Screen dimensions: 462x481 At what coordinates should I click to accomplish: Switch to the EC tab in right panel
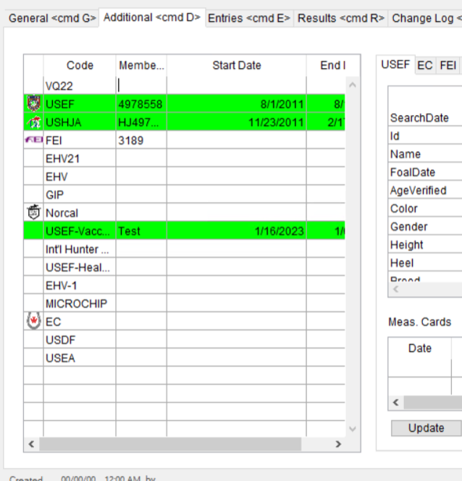pos(425,65)
